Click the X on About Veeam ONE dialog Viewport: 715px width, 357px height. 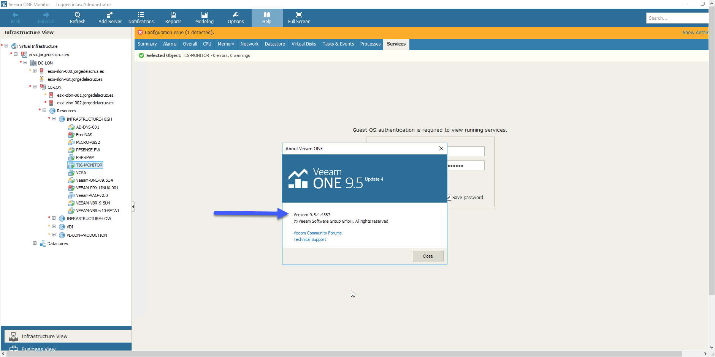point(441,148)
